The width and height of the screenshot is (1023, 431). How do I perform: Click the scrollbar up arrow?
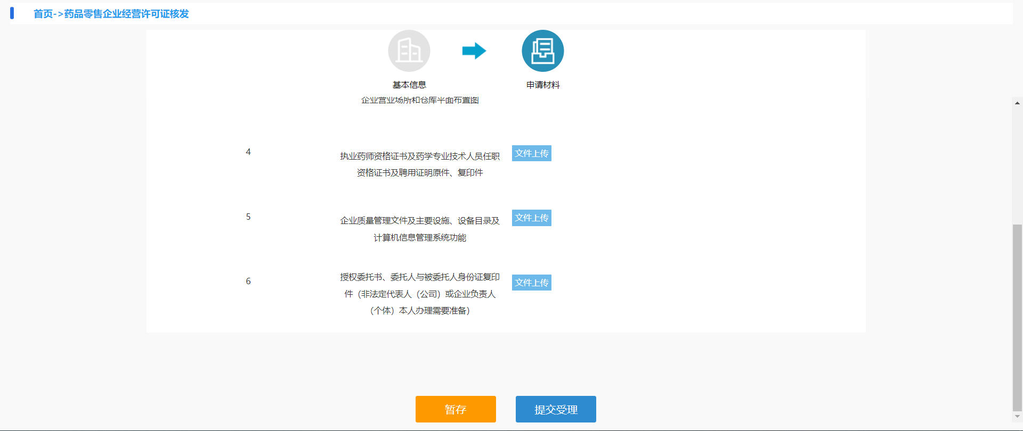pyautogui.click(x=1017, y=103)
